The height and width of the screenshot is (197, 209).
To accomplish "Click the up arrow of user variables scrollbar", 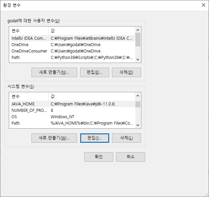I will [x=138, y=30].
